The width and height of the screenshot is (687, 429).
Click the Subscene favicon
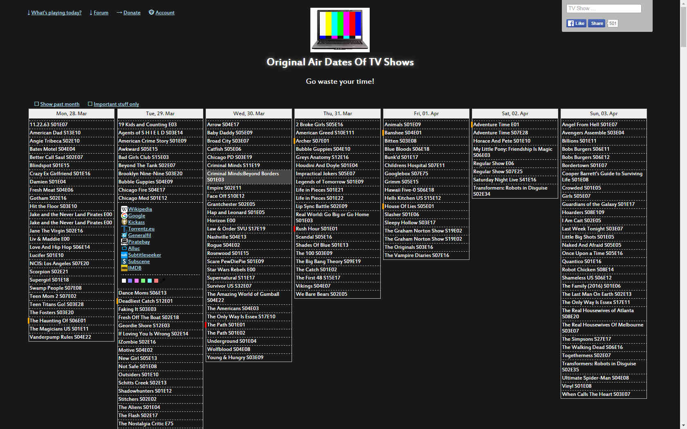coord(124,261)
